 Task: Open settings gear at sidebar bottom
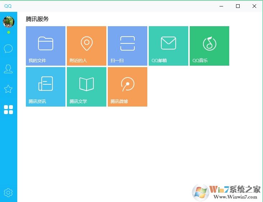tap(8, 193)
